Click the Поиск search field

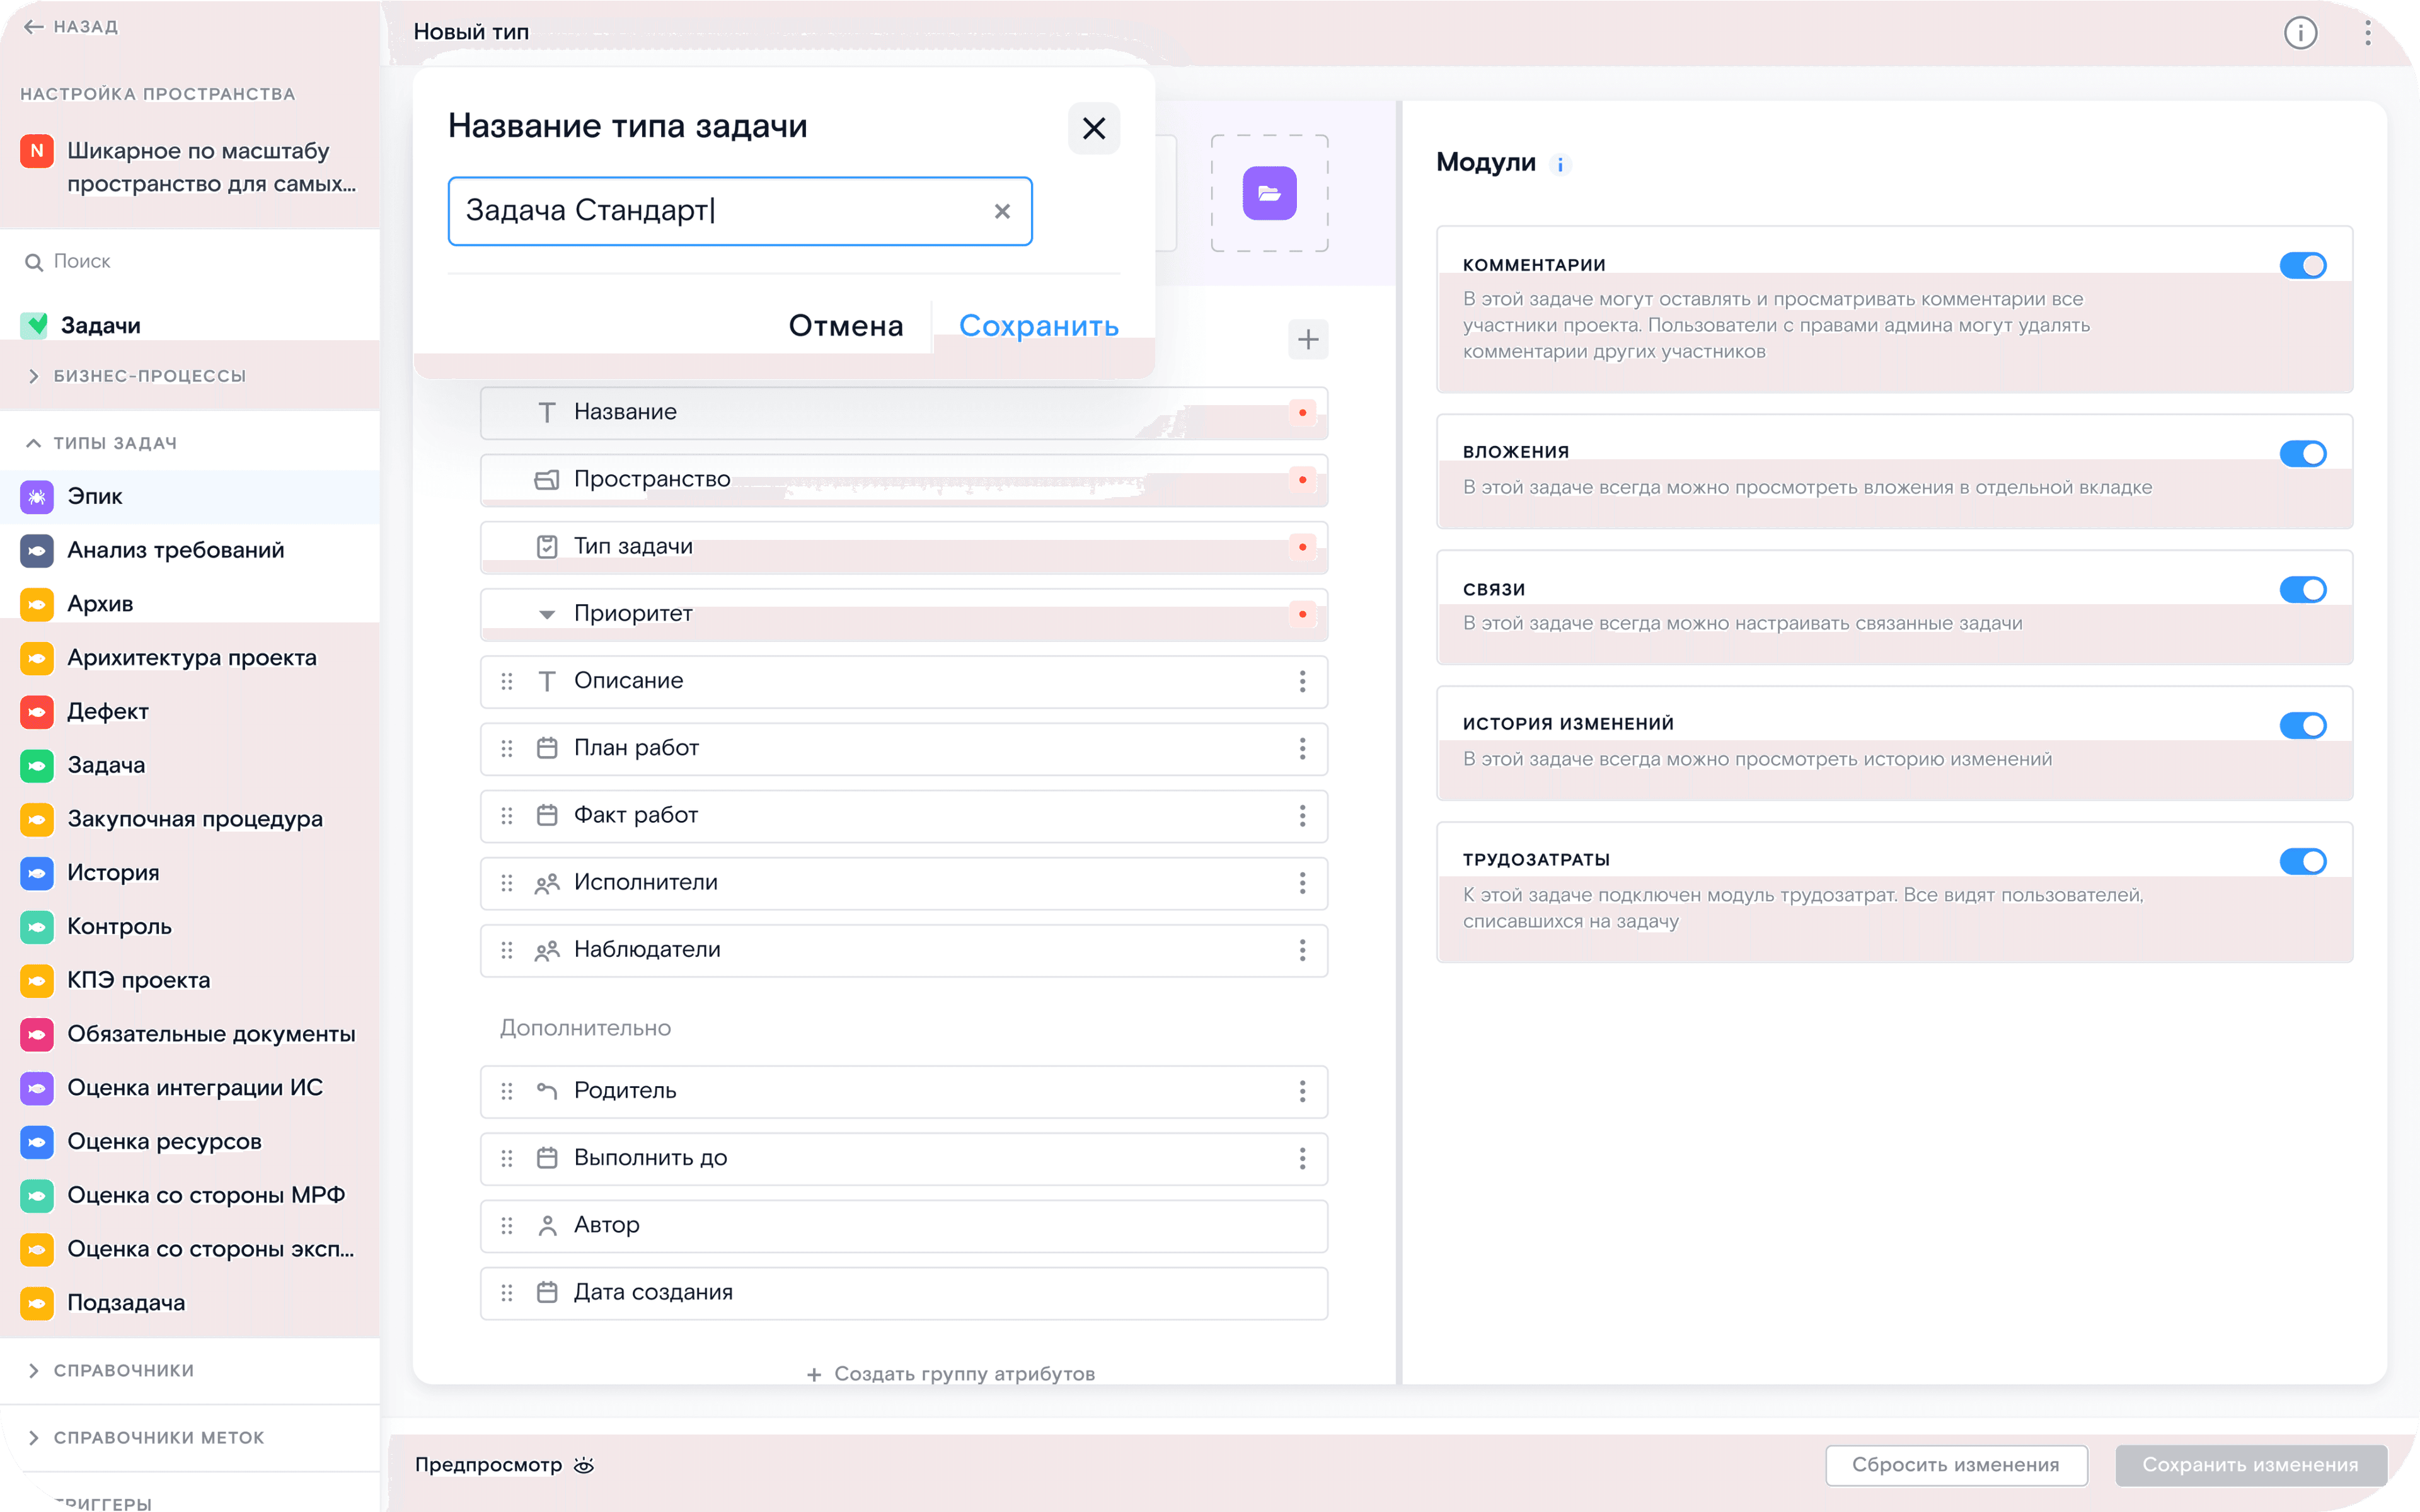tap(190, 262)
